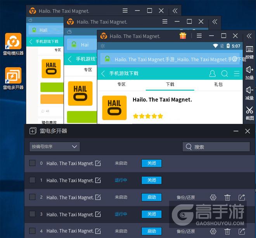Tick the checkbox for instance 1
This screenshot has width=256, height=238.
[x=32, y=180]
